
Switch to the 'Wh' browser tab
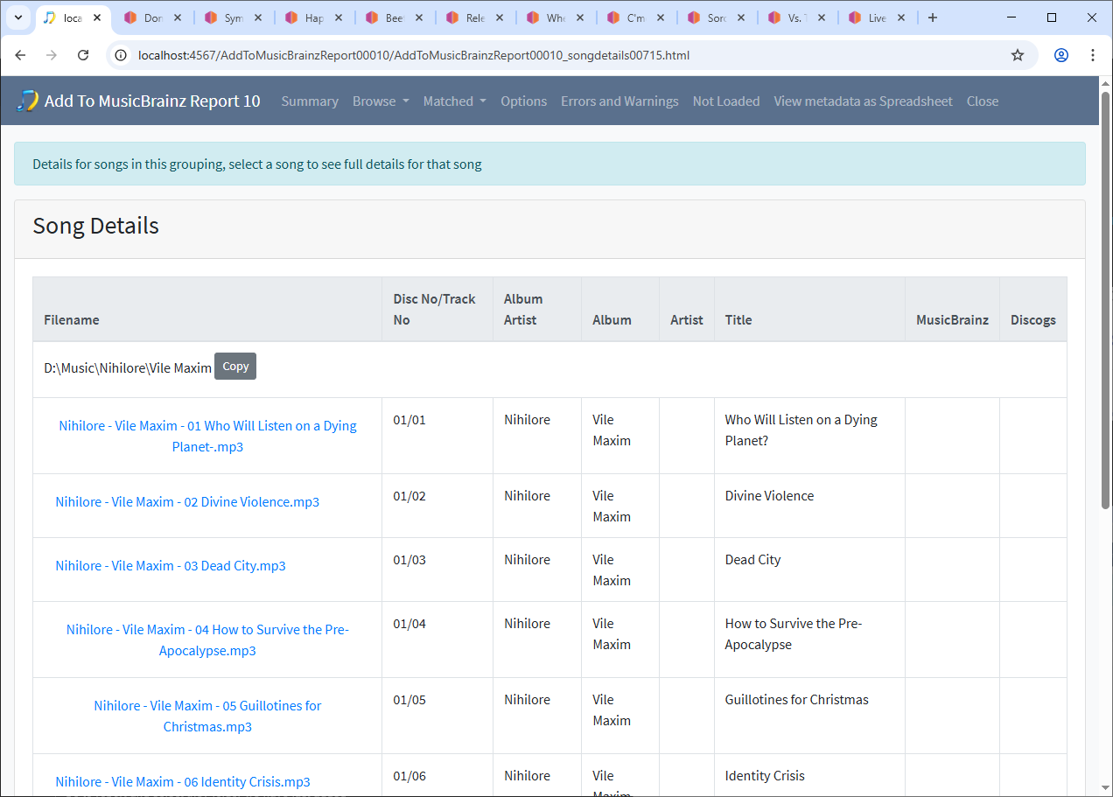tap(556, 17)
